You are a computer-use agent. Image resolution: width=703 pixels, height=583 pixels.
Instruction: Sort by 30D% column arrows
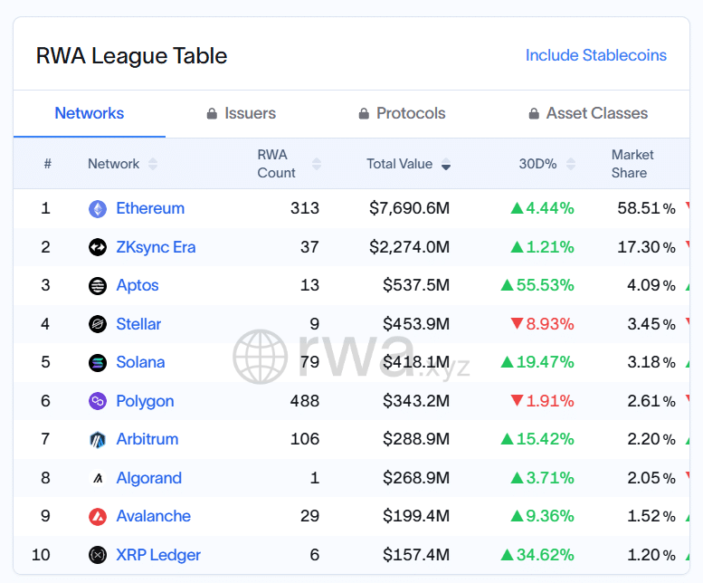571,164
